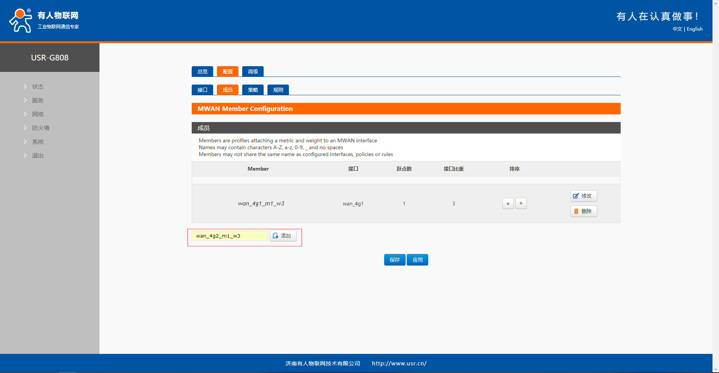Click the green move-up arrow icon

point(508,204)
